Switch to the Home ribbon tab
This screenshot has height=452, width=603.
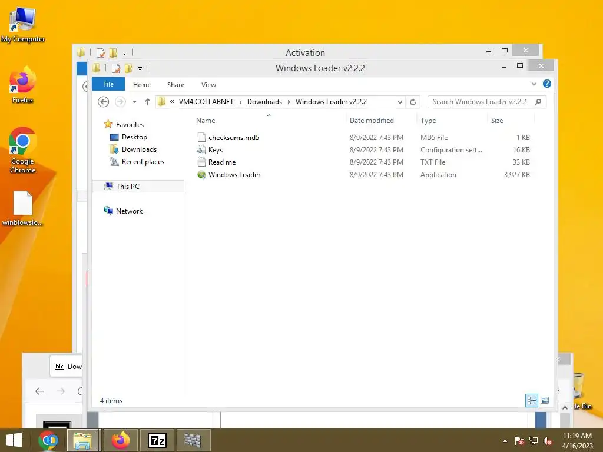coord(141,85)
